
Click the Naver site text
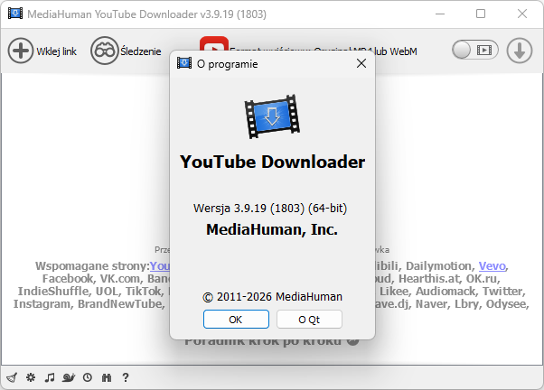(x=432, y=304)
